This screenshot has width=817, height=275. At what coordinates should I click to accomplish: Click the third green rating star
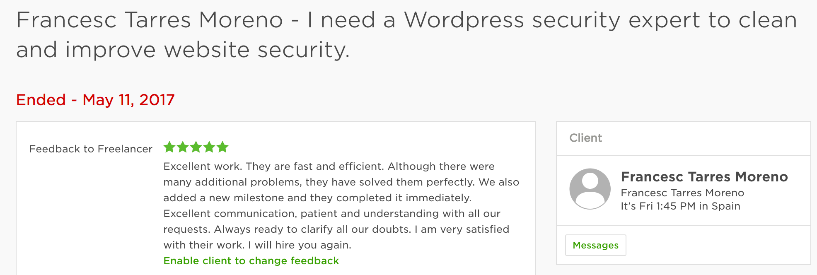click(196, 147)
